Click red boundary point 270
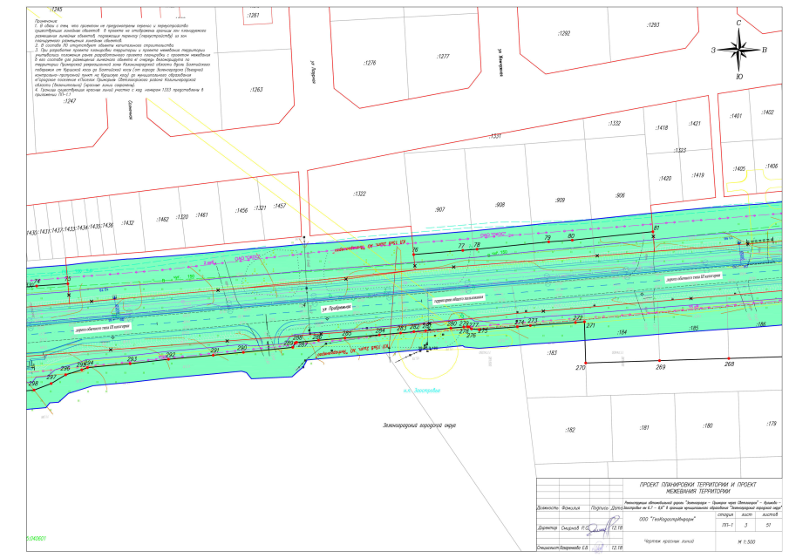Screen dimensions: 789x558 coord(585,362)
